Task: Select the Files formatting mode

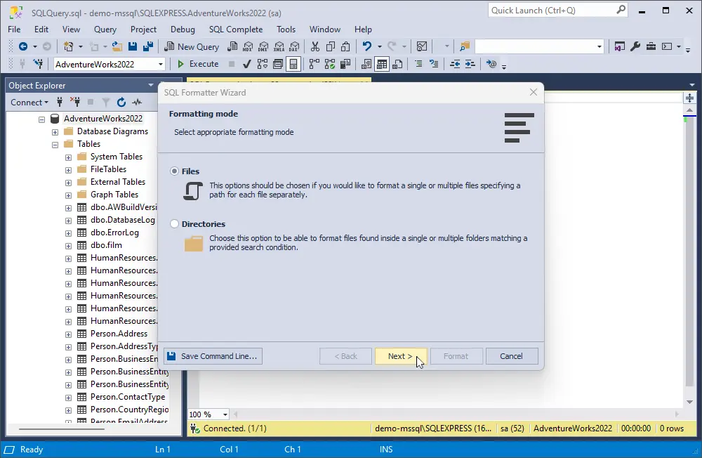Action: point(173,171)
